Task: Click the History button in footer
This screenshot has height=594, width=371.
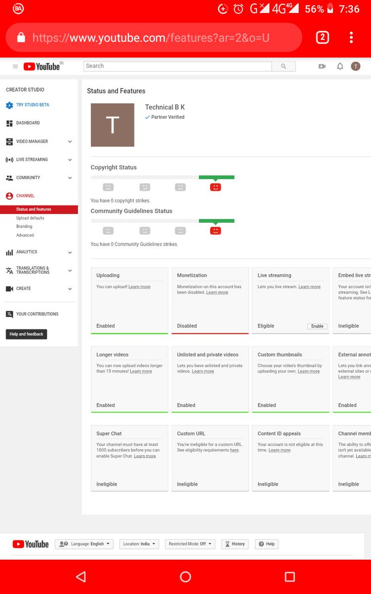Action: click(x=235, y=544)
